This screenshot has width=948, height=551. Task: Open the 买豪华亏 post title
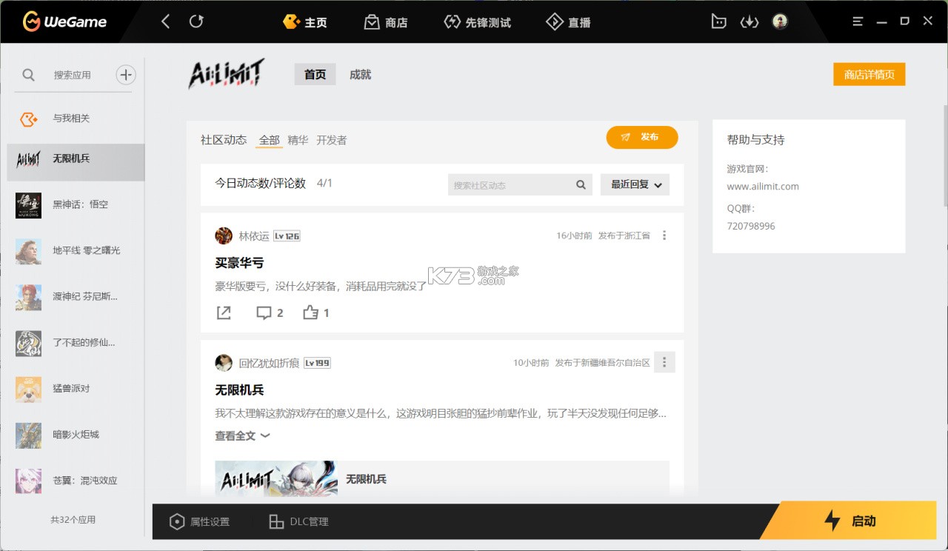(239, 263)
